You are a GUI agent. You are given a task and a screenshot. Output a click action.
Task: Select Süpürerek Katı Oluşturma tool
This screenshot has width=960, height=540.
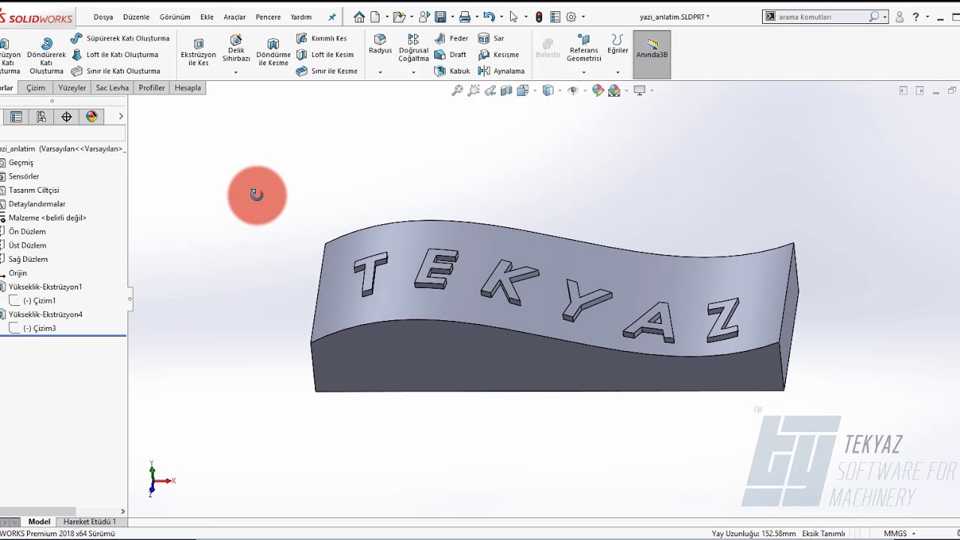[x=120, y=38]
